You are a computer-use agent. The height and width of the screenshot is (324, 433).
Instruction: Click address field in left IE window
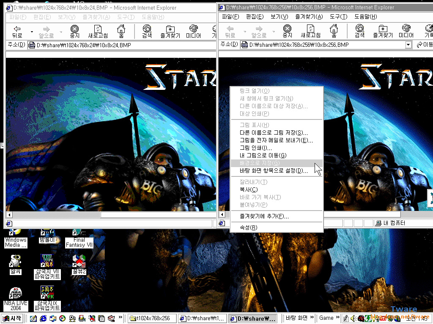pos(121,45)
